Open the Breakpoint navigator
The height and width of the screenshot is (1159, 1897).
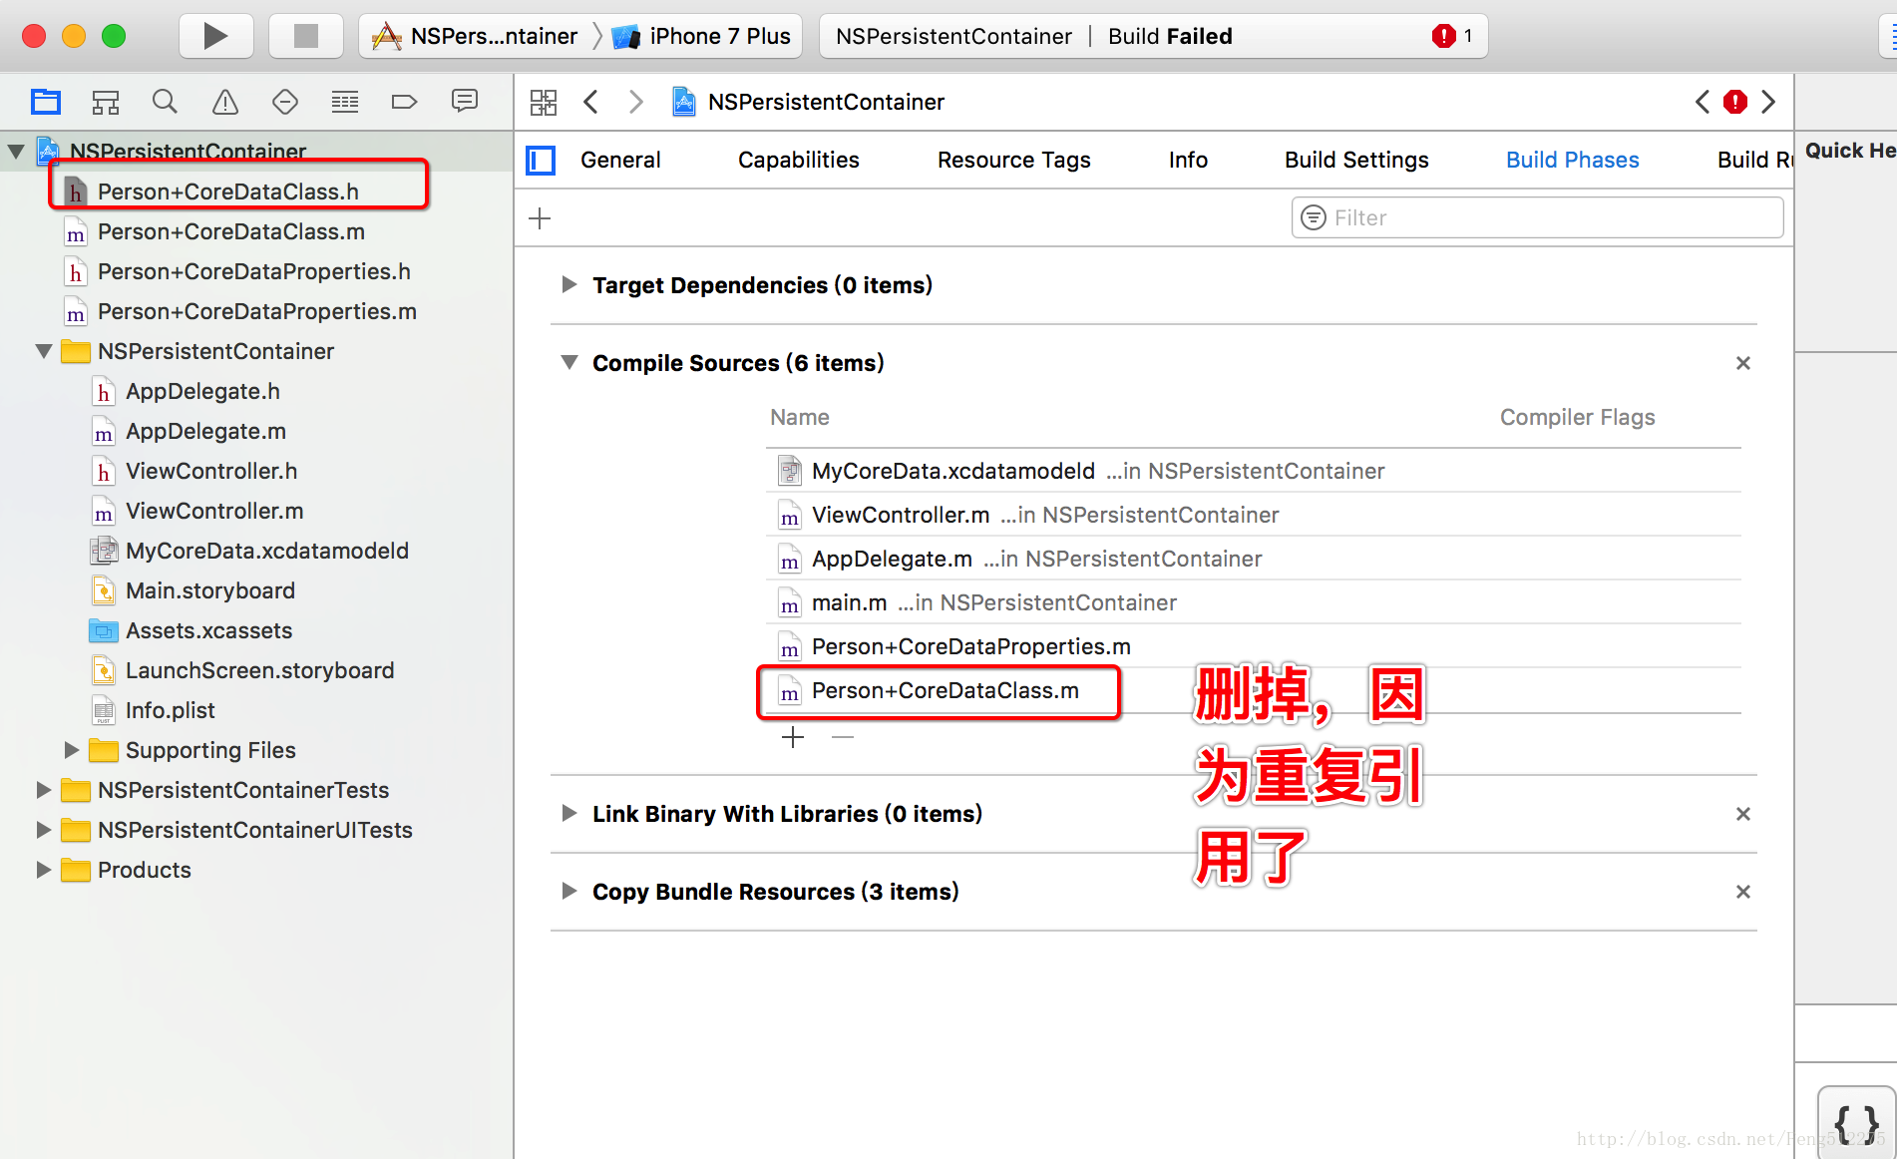tap(404, 102)
